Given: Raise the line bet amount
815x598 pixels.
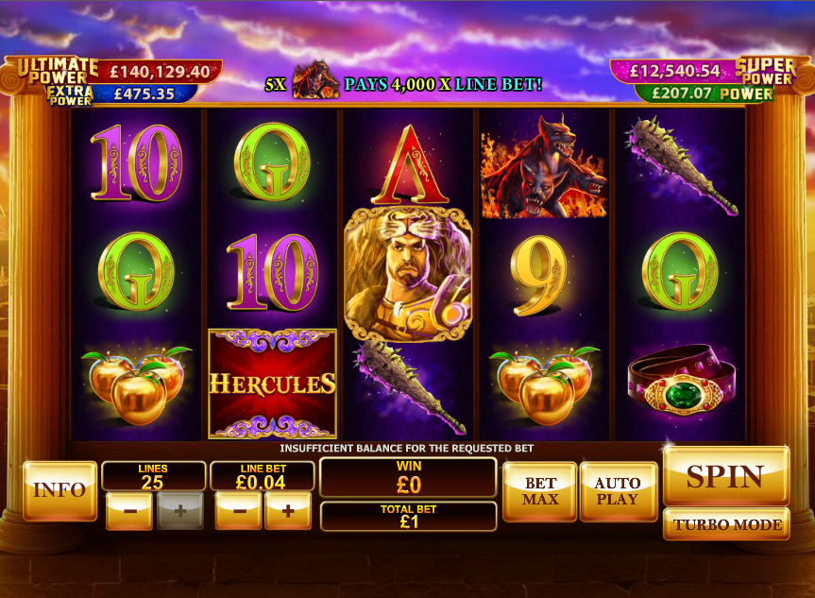Looking at the screenshot, I should click(288, 511).
